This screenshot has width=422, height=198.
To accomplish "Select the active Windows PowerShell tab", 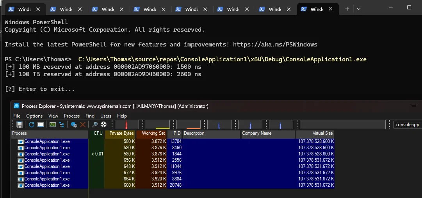I will pos(318,9).
